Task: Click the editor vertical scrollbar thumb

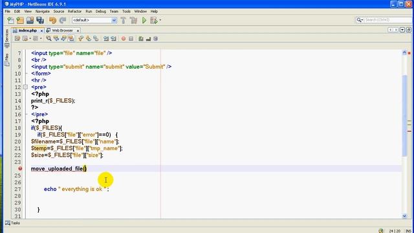Action: coord(404,115)
